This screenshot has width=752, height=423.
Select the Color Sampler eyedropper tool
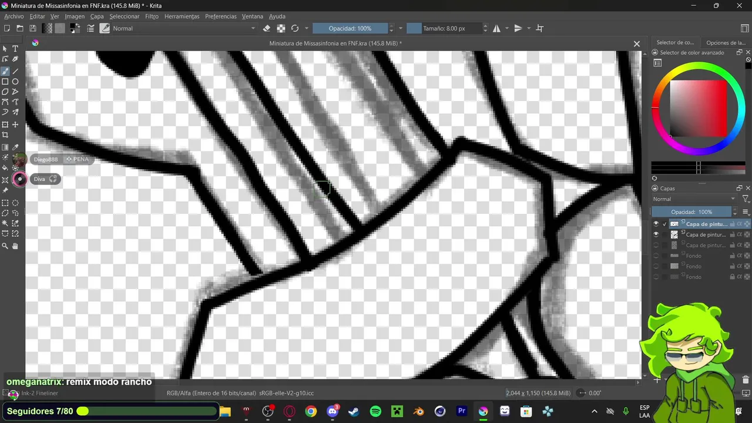click(15, 147)
